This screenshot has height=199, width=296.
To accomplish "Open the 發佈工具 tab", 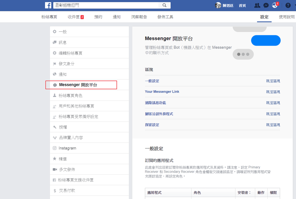I will pyautogui.click(x=165, y=17).
